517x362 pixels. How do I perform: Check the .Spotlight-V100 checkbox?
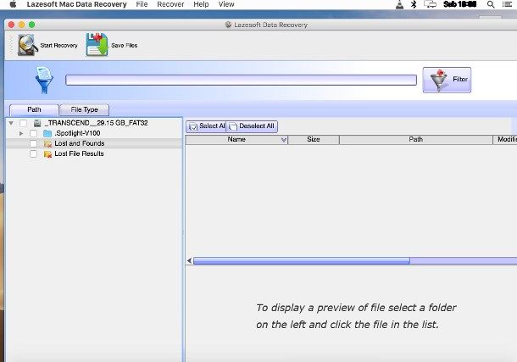pyautogui.click(x=33, y=133)
